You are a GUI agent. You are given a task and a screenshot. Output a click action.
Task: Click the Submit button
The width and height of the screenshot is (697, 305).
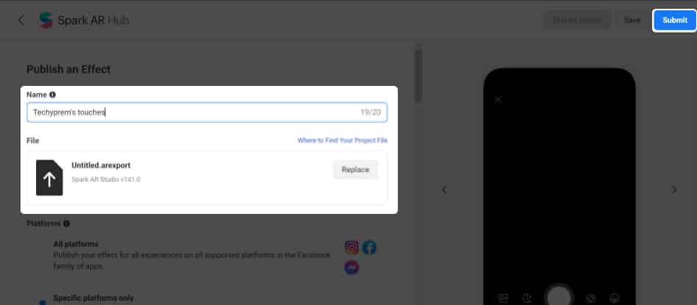[674, 21]
